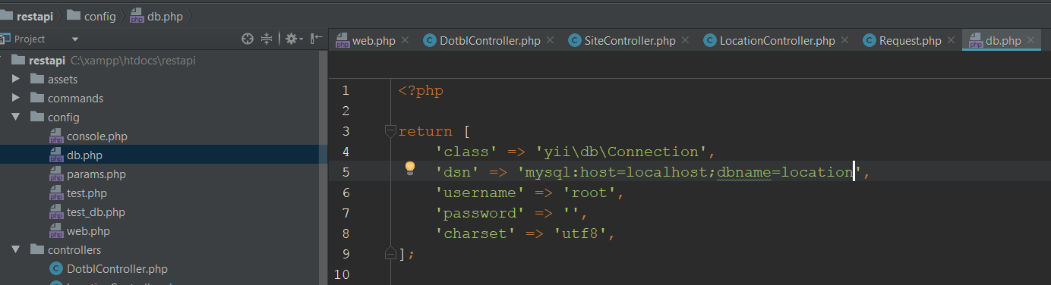Image resolution: width=1051 pixels, height=285 pixels.
Task: Collapse the controllers folder
Action: (x=15, y=250)
